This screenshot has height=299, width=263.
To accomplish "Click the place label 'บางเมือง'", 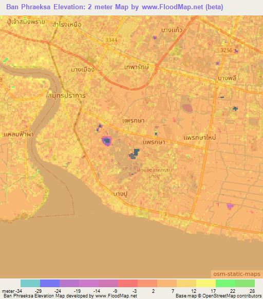I will tap(83, 69).
